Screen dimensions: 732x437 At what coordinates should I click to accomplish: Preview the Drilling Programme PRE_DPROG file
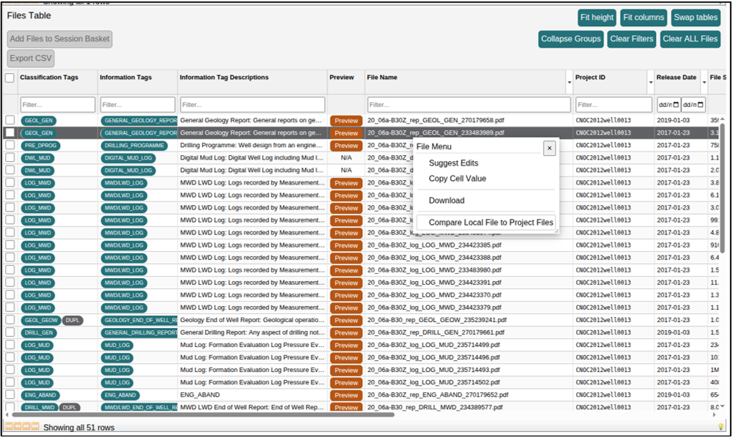(346, 146)
